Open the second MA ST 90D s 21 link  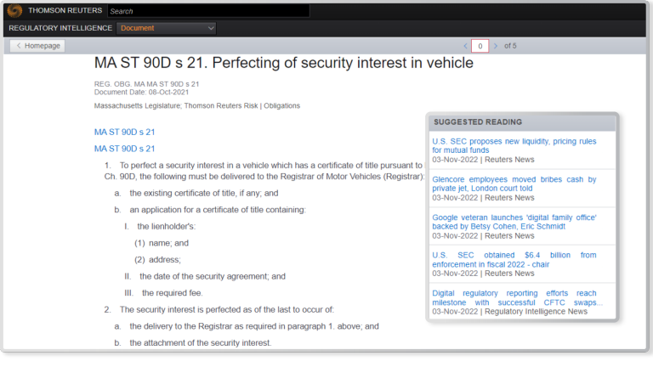point(124,149)
